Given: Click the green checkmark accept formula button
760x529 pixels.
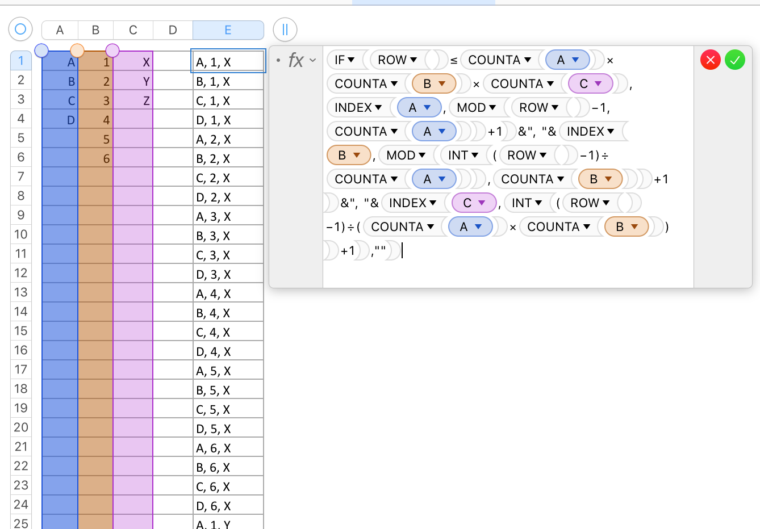Looking at the screenshot, I should click(x=734, y=60).
